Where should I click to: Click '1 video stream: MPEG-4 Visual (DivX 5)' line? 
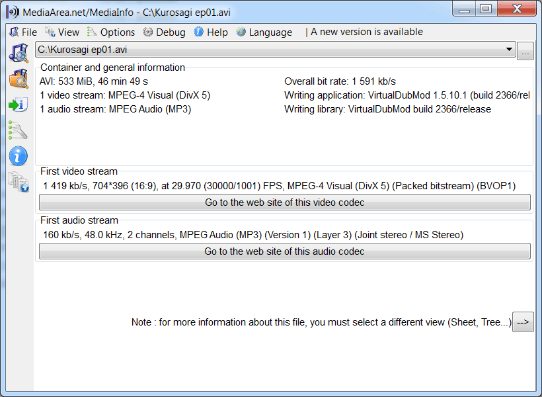[x=125, y=95]
